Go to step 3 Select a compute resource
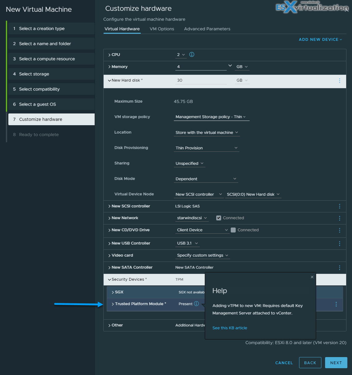 pyautogui.click(x=51, y=59)
